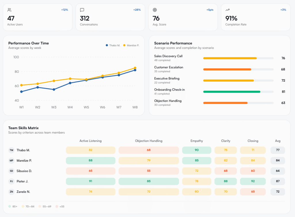Screen dimensions: 295x217
Task: Click the Sales Discovery Call progress bar
Action: [238, 58]
